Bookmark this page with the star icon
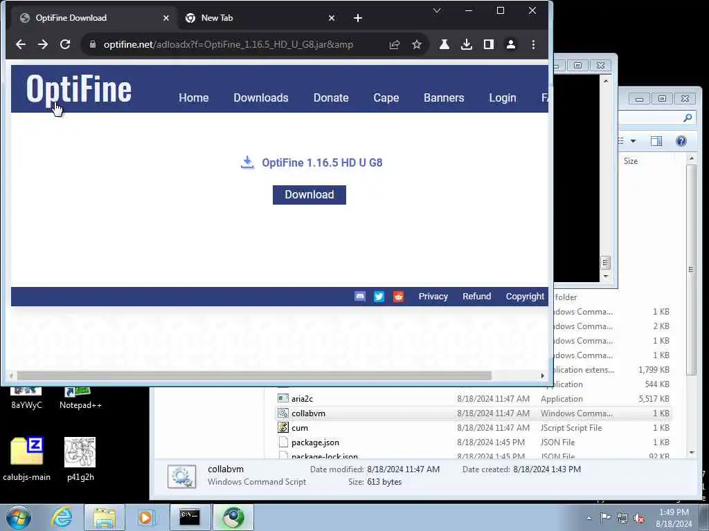The height and width of the screenshot is (531, 709). coord(416,44)
